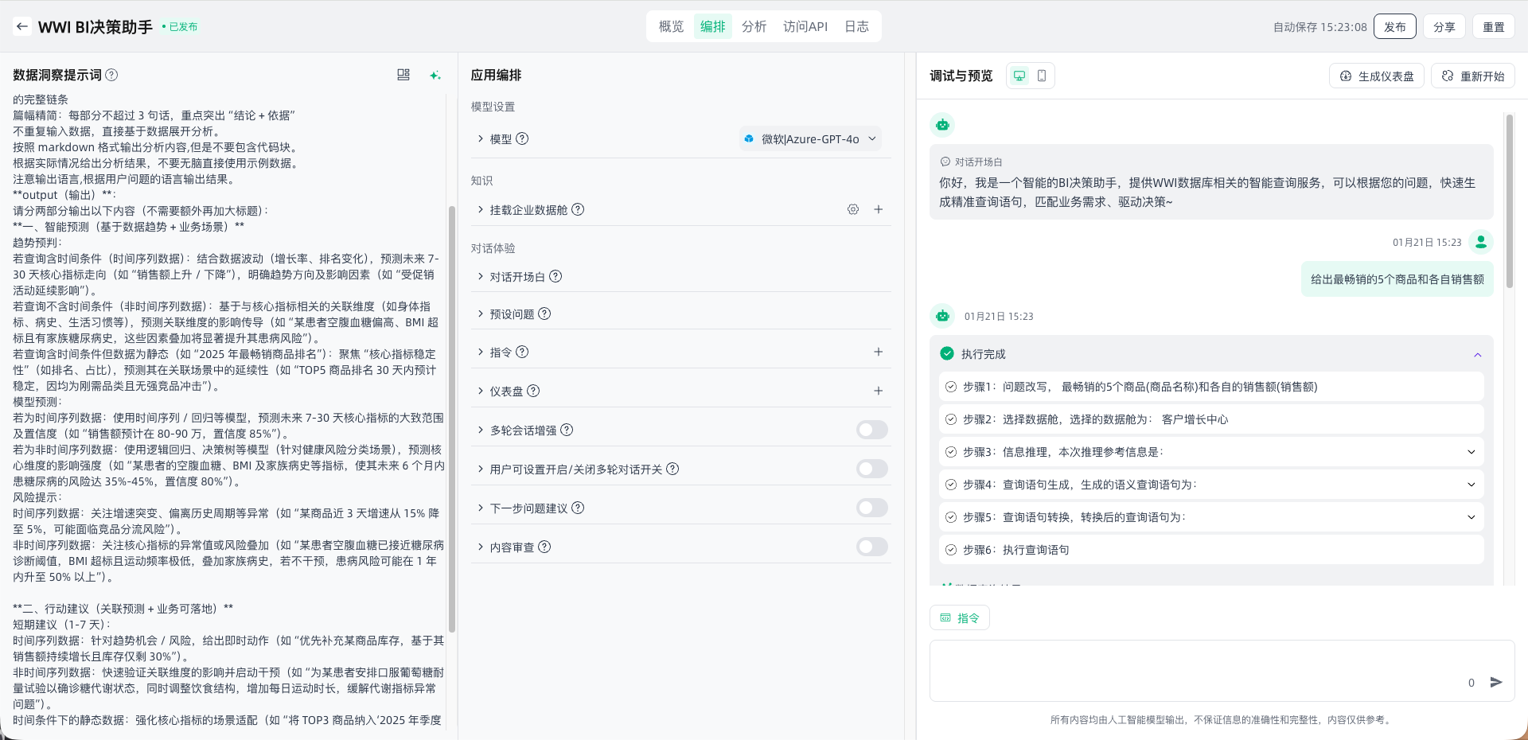Enable the 多轮会话增强 toggle
The image size is (1528, 740).
871,430
